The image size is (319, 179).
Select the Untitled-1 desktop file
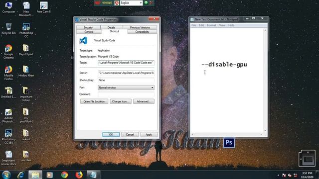pos(8,92)
